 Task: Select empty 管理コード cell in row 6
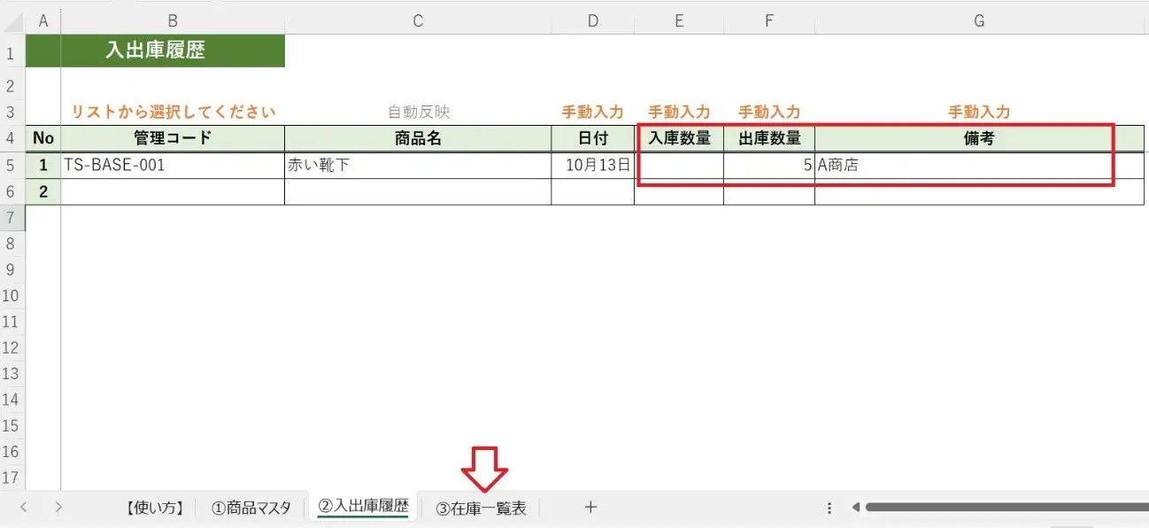(173, 191)
